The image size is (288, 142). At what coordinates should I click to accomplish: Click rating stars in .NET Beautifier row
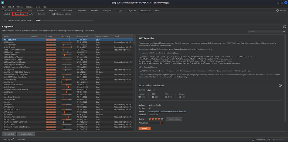(51, 40)
